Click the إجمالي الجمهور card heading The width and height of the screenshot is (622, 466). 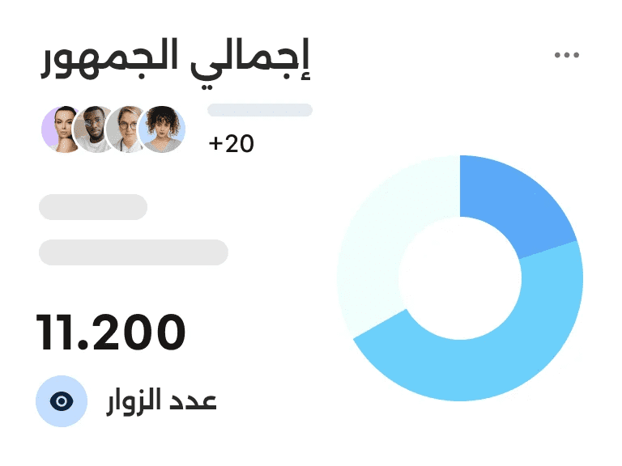(x=176, y=61)
